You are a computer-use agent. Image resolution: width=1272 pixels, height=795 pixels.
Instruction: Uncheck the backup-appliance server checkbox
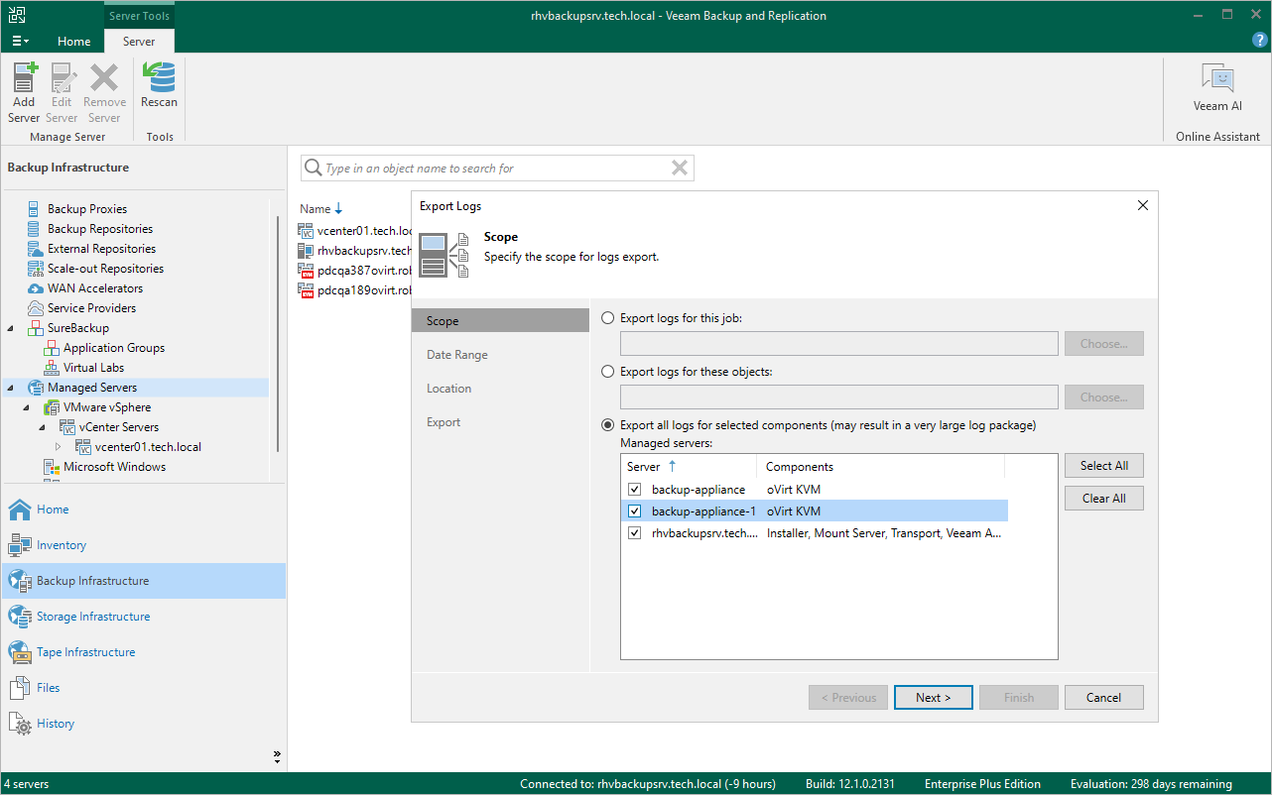click(635, 490)
